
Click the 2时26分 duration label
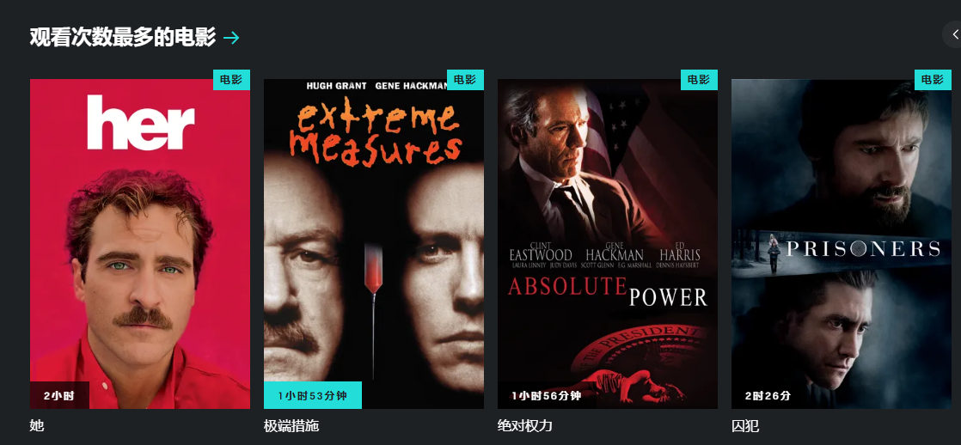pyautogui.click(x=768, y=395)
